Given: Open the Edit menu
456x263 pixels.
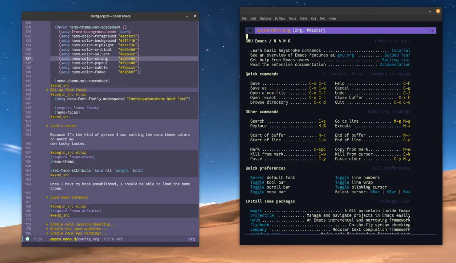Looking at the screenshot, I should pyautogui.click(x=253, y=18).
